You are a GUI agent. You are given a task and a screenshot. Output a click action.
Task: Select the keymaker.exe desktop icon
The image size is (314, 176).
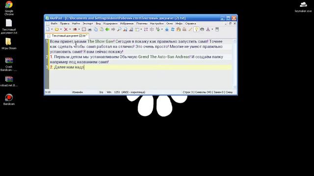303,7
